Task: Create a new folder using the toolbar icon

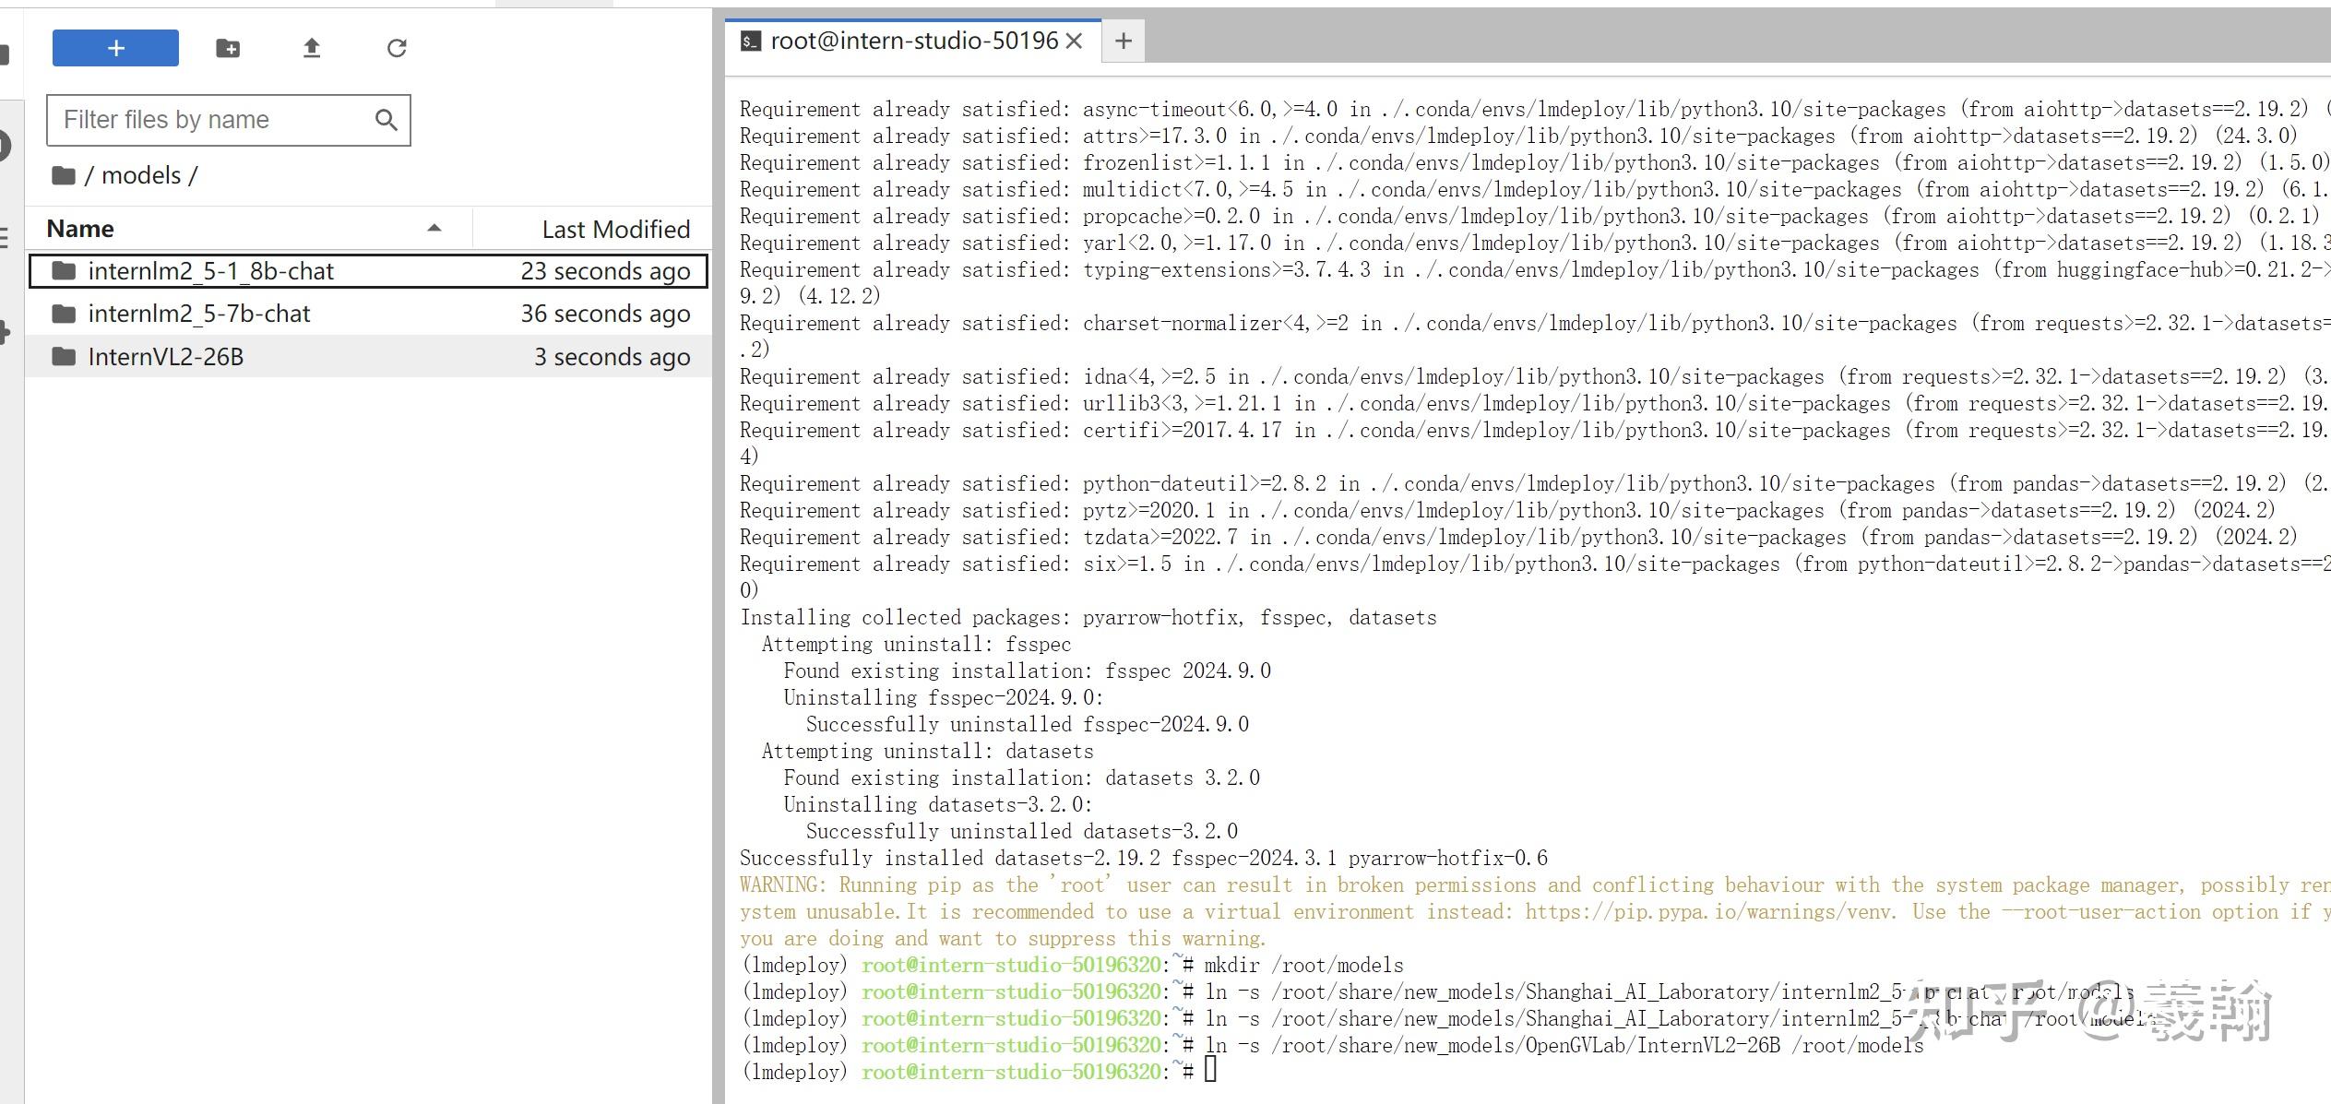Action: [x=228, y=48]
